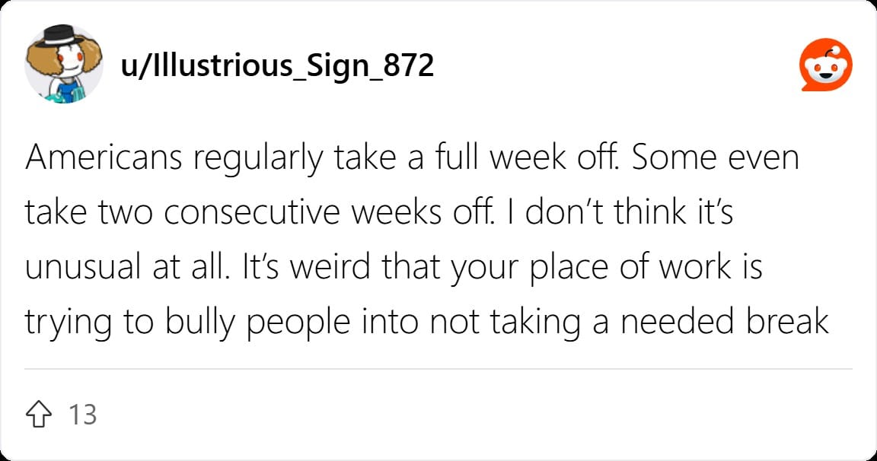Click the phrase "I don't think it's"
Screen dimensions: 877x461
pyautogui.click(x=620, y=212)
